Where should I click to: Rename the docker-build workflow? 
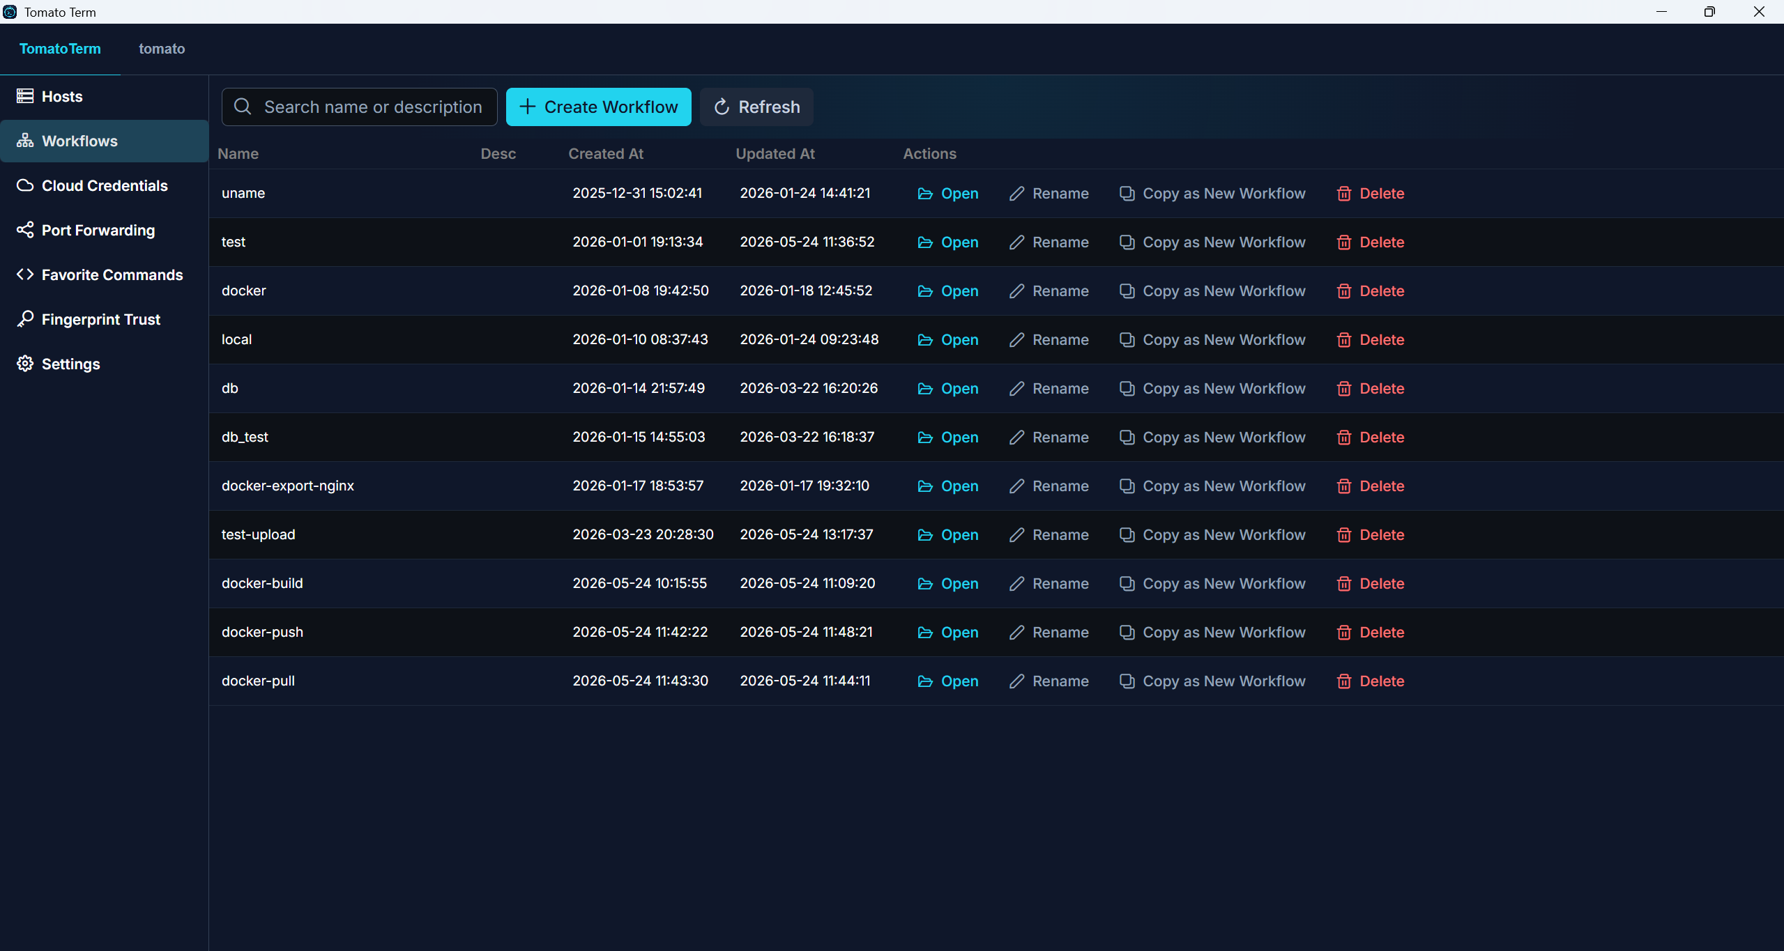(1049, 584)
